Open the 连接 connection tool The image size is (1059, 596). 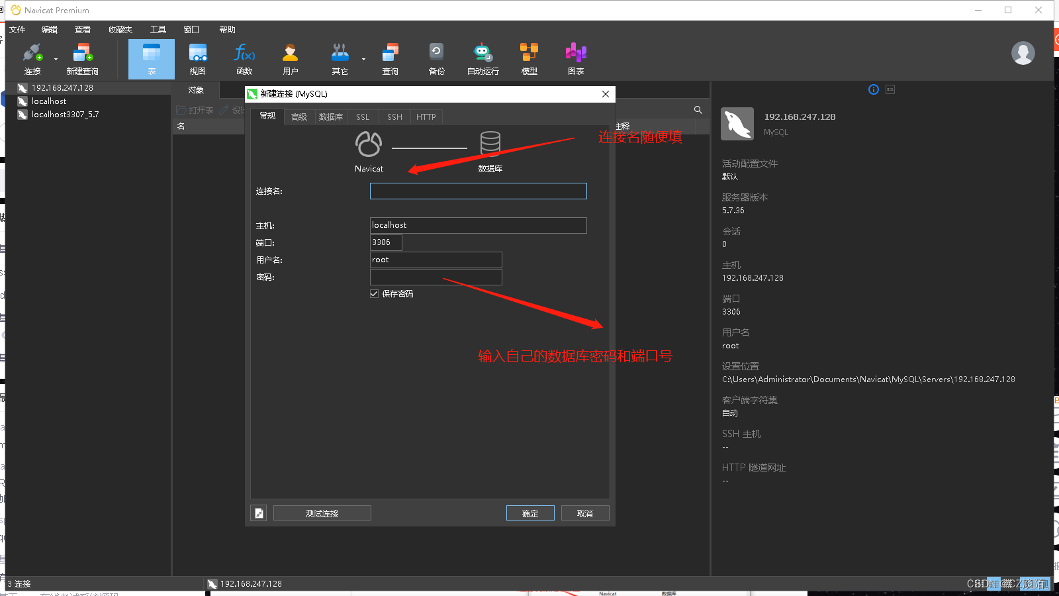[x=32, y=59]
